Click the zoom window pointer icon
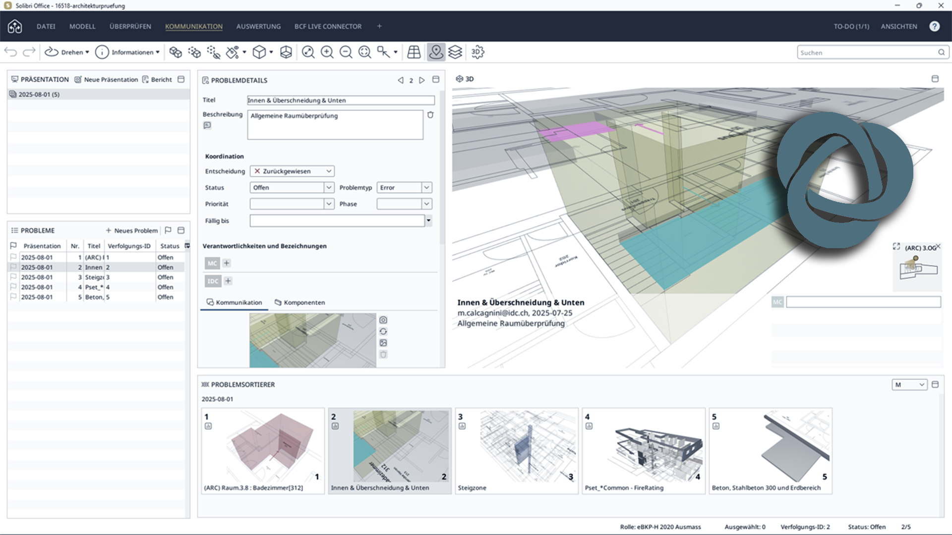 coord(383,52)
